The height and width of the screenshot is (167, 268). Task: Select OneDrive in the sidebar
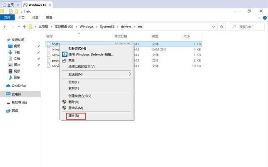click(19, 86)
